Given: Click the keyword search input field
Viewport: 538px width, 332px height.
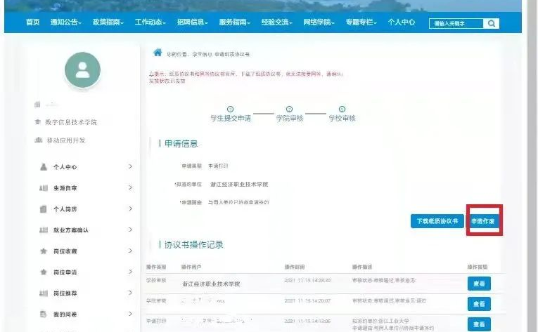Looking at the screenshot, I should (x=456, y=23).
